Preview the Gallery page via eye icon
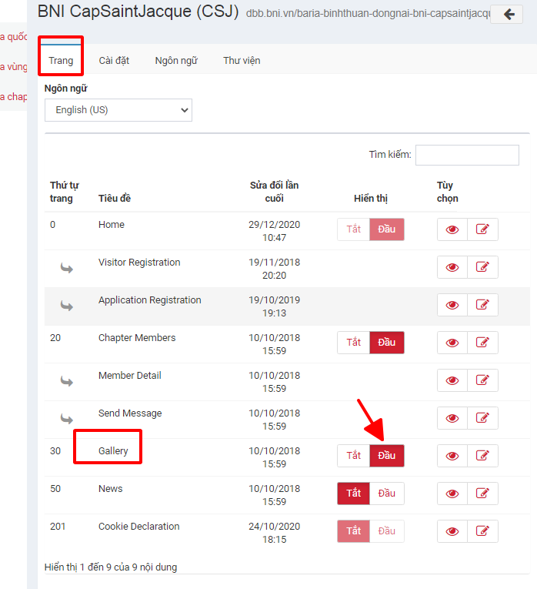The width and height of the screenshot is (537, 589). pyautogui.click(x=452, y=456)
